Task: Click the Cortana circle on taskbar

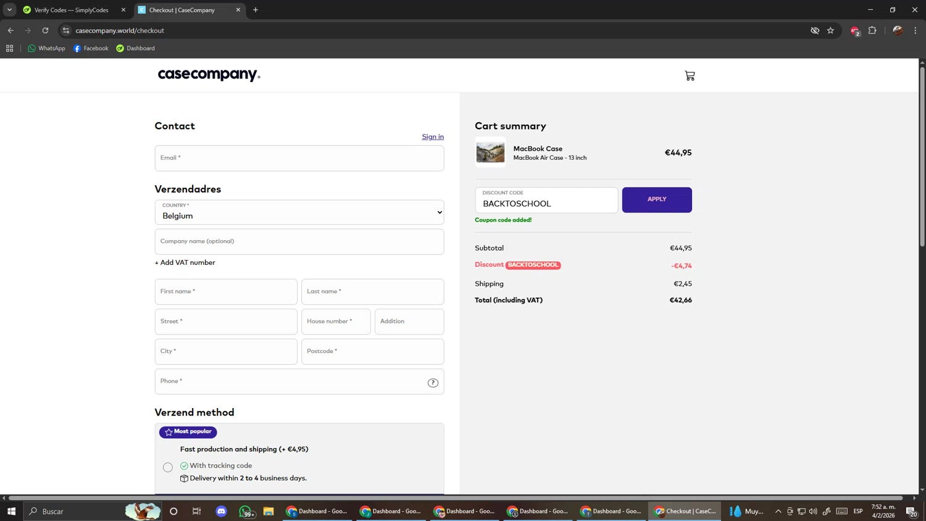Action: (x=173, y=511)
